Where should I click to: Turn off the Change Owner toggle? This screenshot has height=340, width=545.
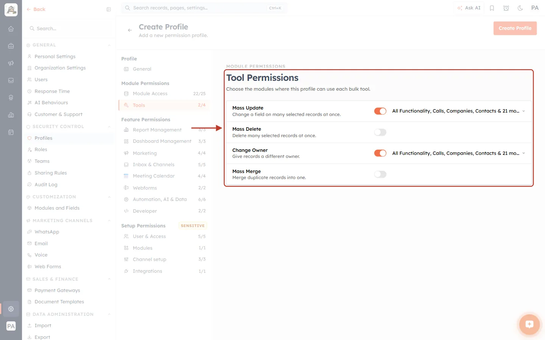[380, 153]
